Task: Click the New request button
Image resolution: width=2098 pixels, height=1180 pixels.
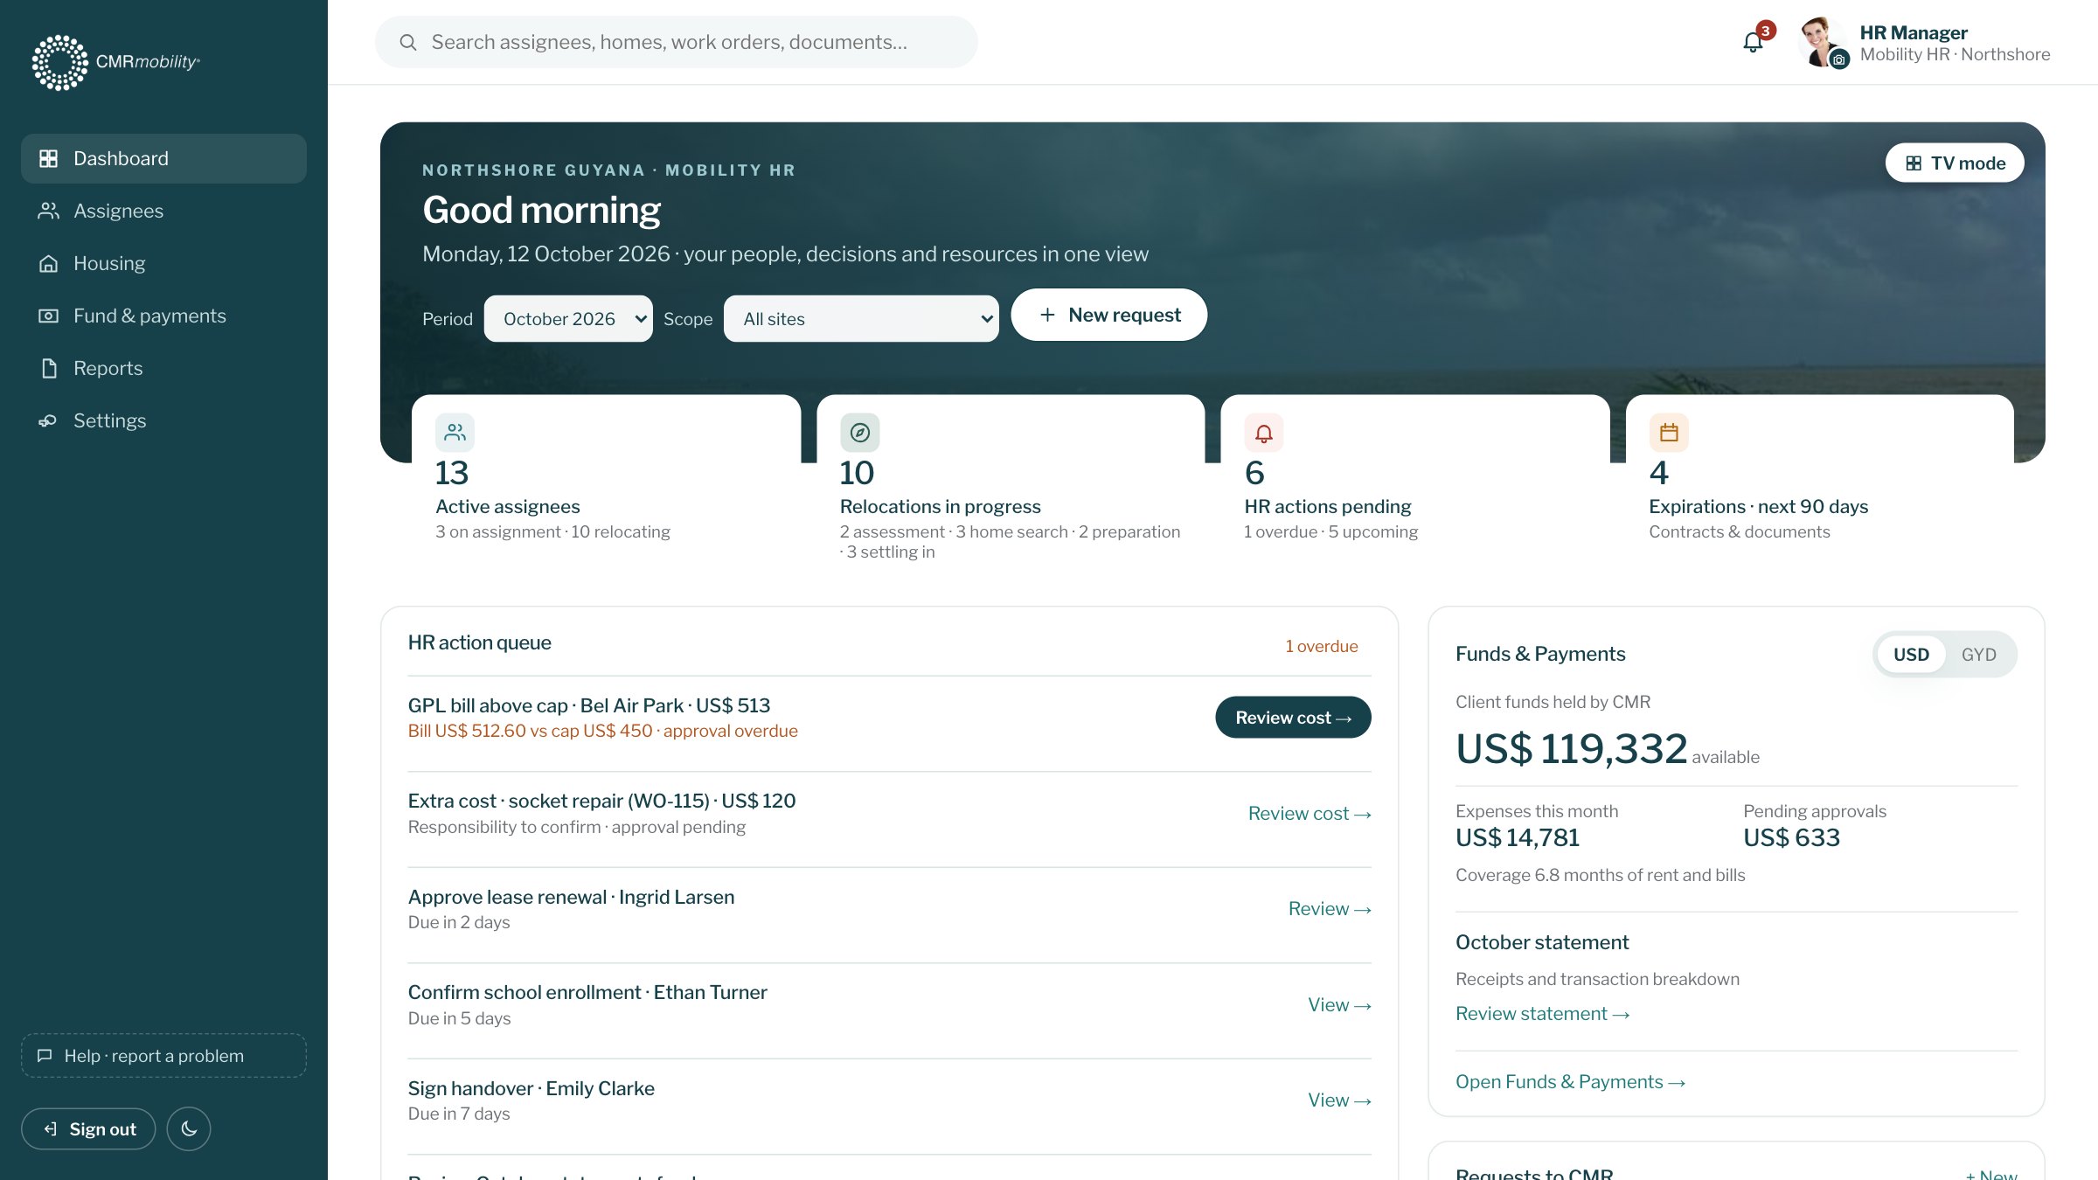Action: tap(1108, 315)
